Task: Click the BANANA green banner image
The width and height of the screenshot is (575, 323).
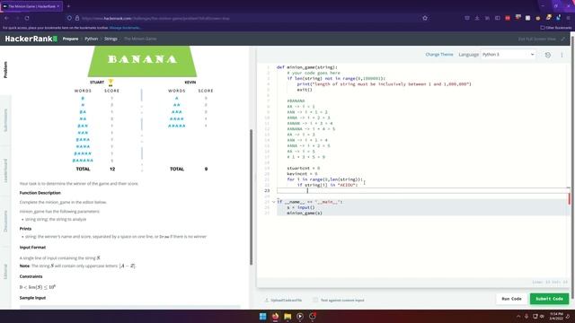Action: 142,61
